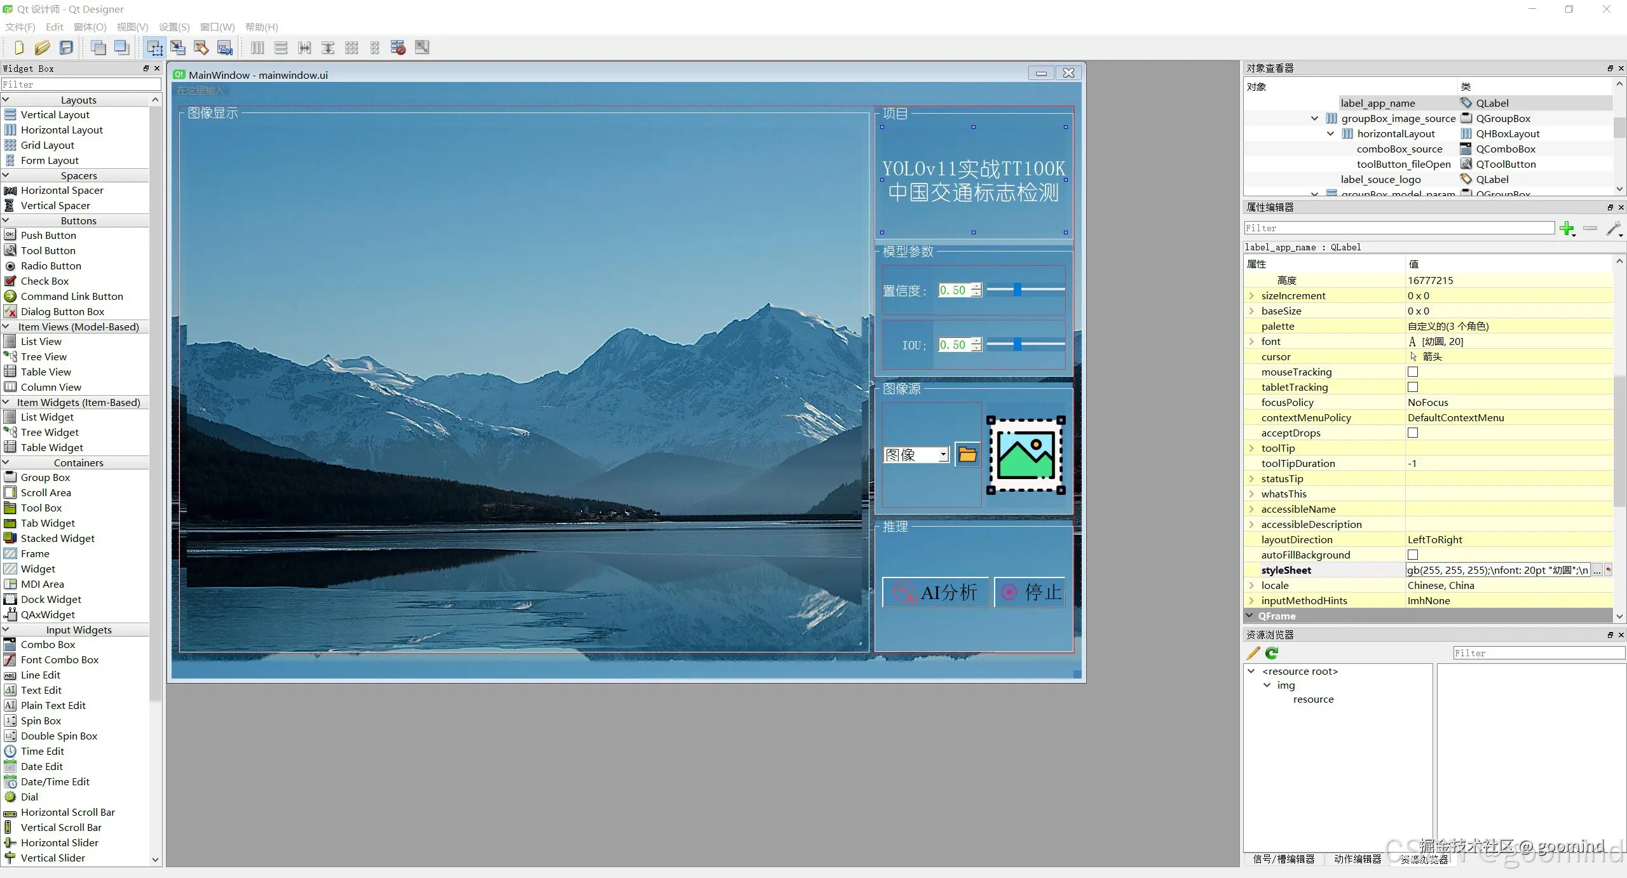
Task: Click the 置信度 horizontal slider handle
Action: 1018,290
